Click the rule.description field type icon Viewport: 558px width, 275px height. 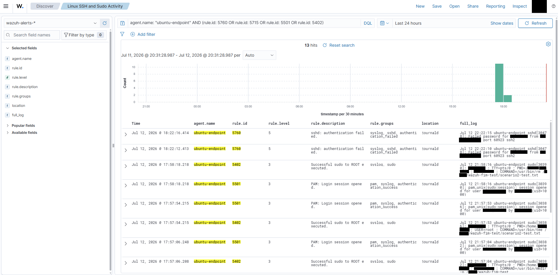point(7,87)
